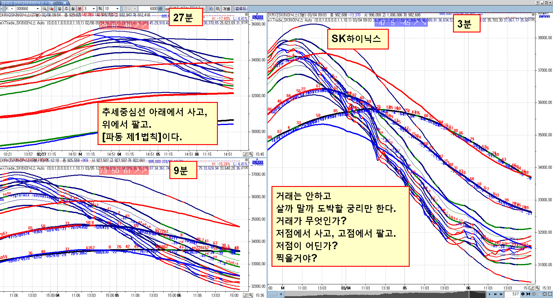Click the pencil draw icon in 27분 chart
Viewport: 553px width, 298px height.
[245, 154]
